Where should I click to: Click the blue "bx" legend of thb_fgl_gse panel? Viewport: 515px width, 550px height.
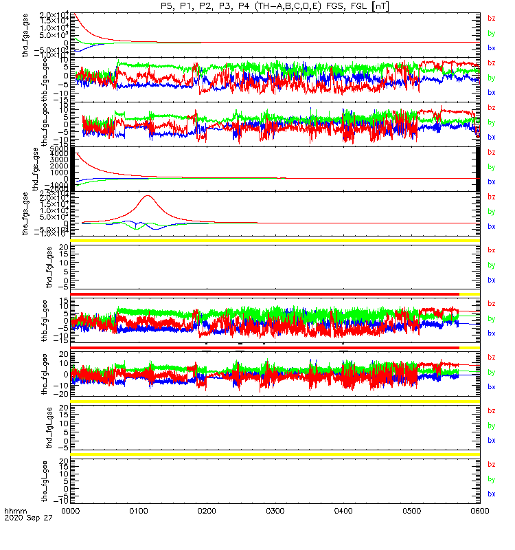pos(492,333)
